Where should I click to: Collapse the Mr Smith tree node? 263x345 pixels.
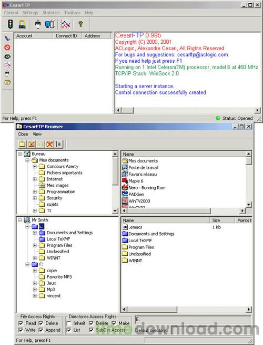click(20, 220)
